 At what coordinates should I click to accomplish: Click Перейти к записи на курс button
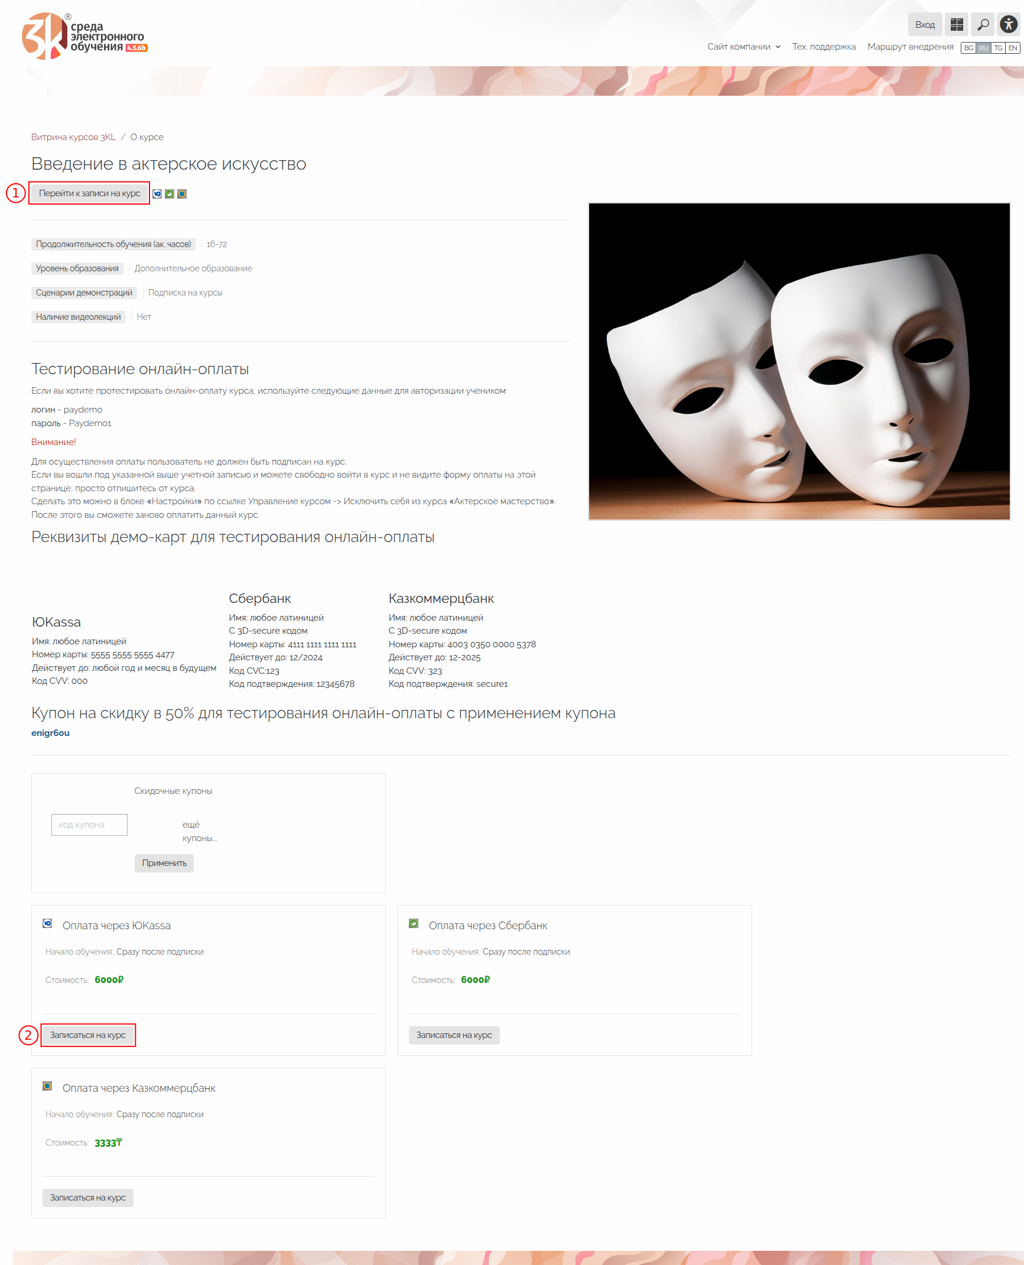coord(90,193)
